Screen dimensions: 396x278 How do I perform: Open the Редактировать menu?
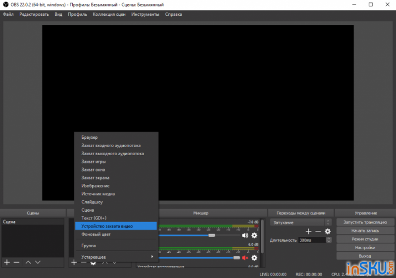(34, 14)
